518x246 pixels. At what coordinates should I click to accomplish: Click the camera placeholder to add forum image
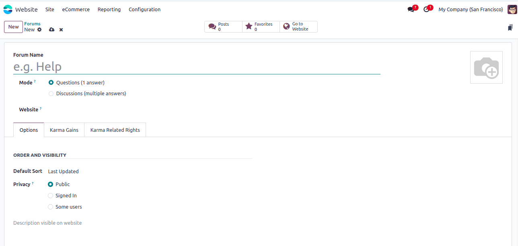click(x=486, y=67)
